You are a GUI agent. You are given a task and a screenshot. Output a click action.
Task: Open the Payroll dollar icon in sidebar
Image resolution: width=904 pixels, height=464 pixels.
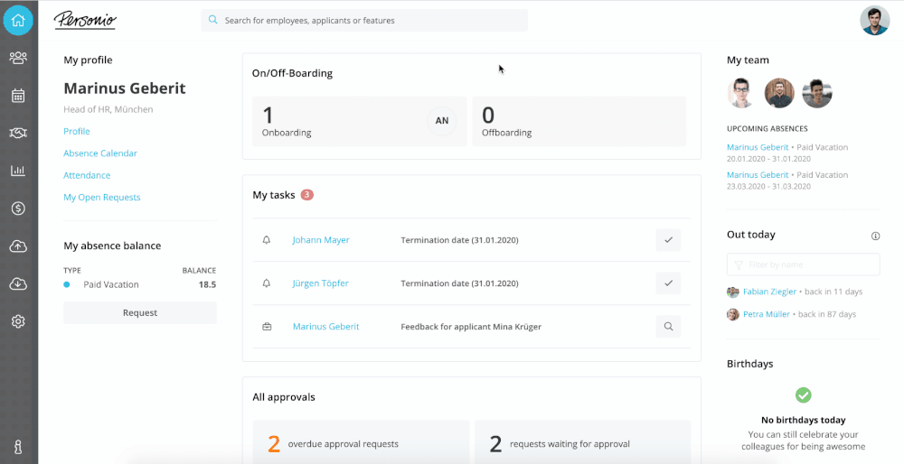click(18, 209)
